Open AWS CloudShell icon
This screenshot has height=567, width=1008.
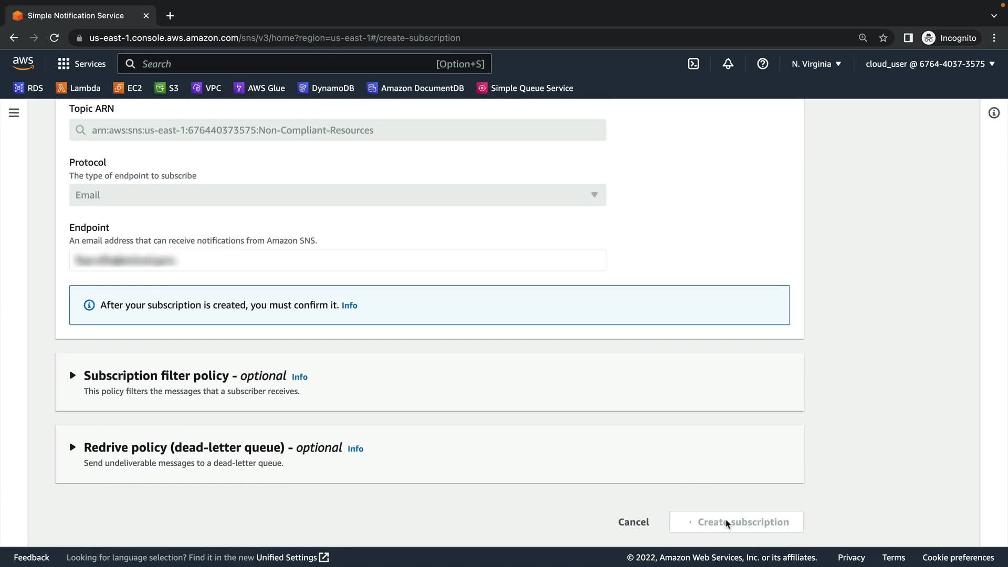tap(693, 64)
